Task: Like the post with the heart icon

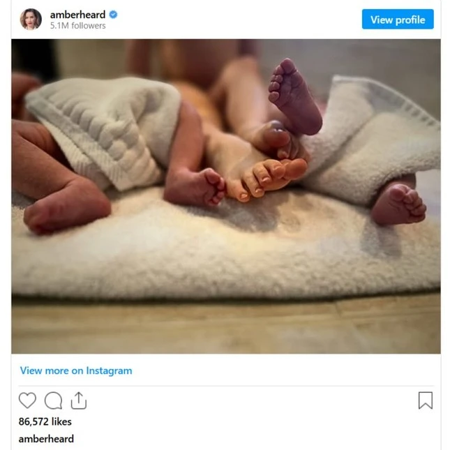Action: pos(27,400)
